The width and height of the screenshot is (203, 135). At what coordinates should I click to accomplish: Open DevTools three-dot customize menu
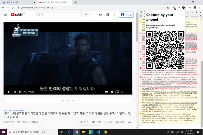pos(197,12)
